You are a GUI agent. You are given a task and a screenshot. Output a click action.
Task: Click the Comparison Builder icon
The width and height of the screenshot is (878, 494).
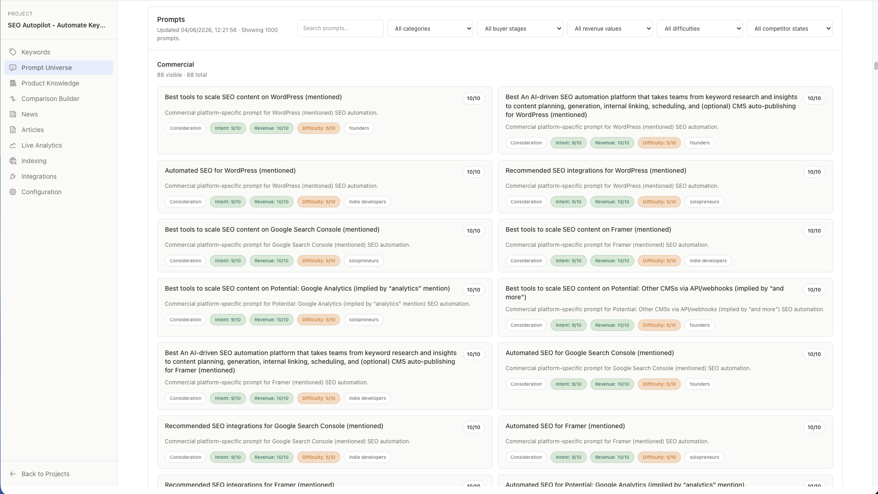click(x=13, y=99)
